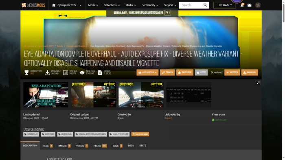Screen dimensions: 285x160
Task: Open the Eye Adaptation Complete Overhaul thumbnail
Action: (46, 94)
